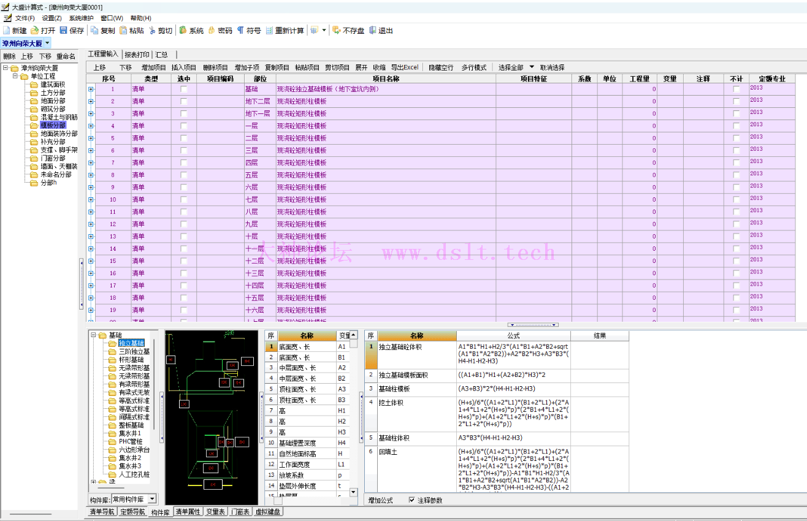
Task: Open the 设置(Z) menu
Action: point(52,18)
